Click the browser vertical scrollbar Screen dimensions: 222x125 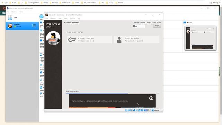[221, 61]
